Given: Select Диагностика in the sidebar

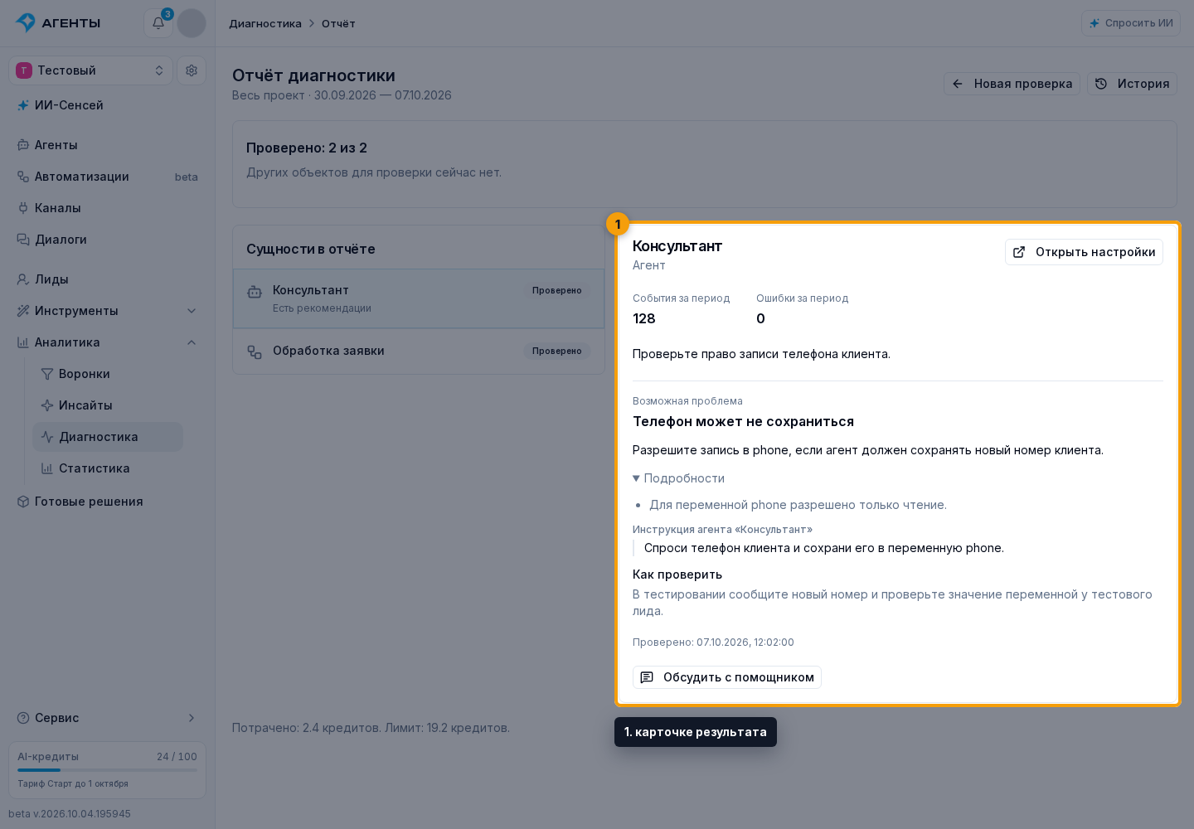Looking at the screenshot, I should (108, 437).
